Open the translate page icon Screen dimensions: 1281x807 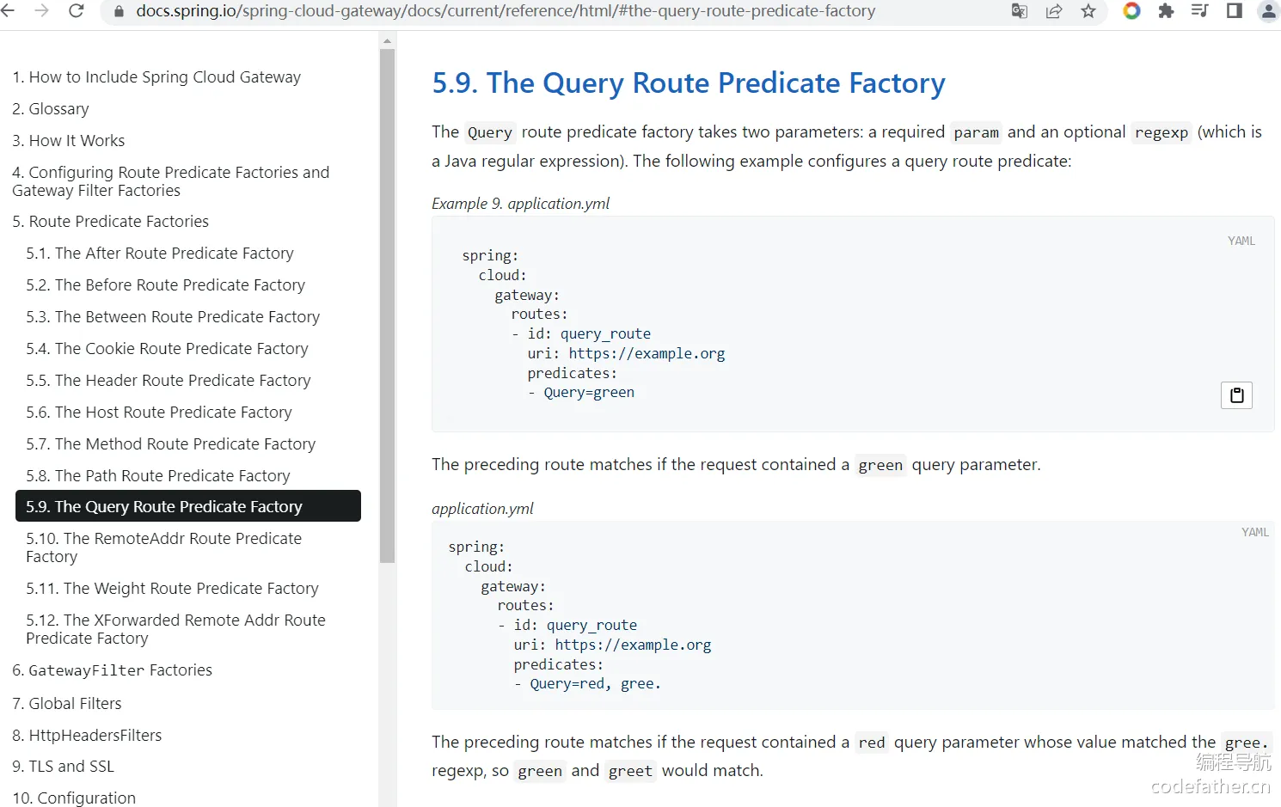coord(1020,11)
